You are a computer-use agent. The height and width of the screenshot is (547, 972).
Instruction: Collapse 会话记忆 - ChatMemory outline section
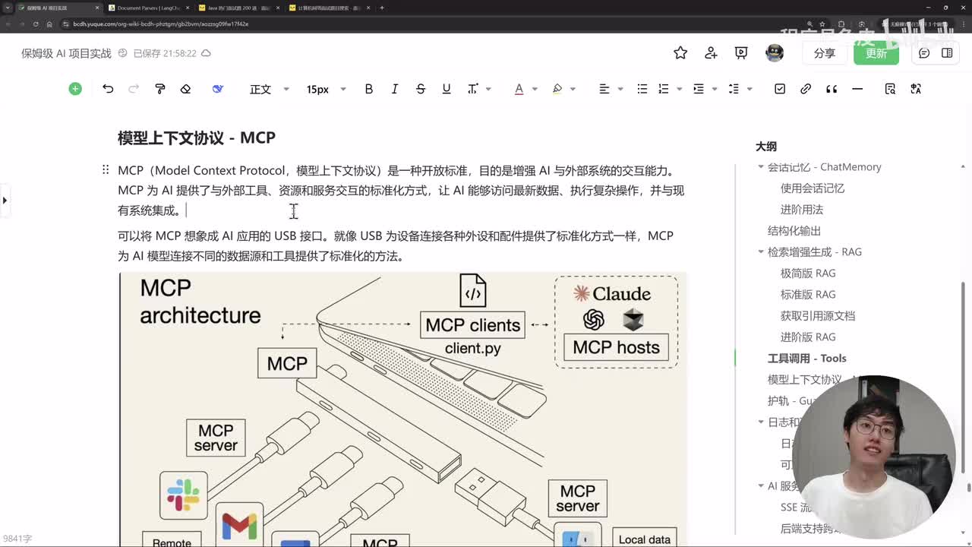point(761,167)
